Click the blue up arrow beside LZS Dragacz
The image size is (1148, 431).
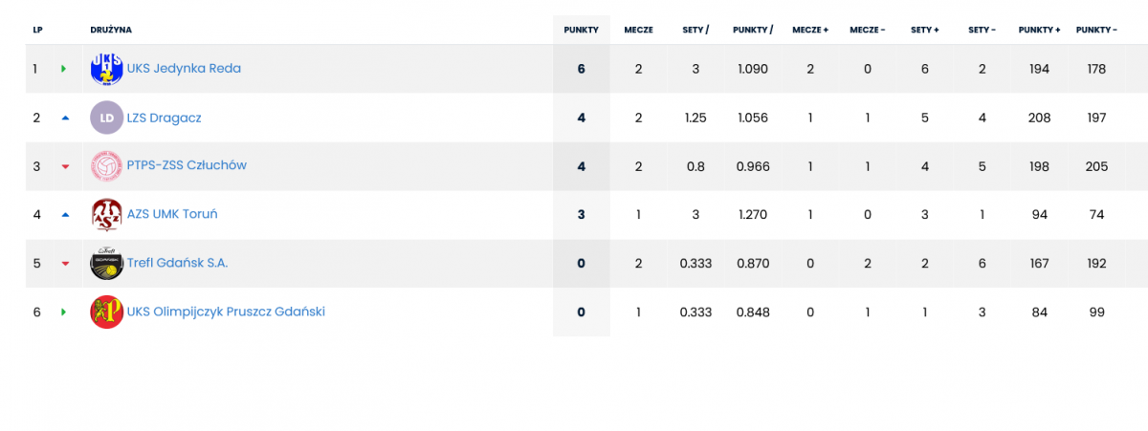[x=65, y=118]
